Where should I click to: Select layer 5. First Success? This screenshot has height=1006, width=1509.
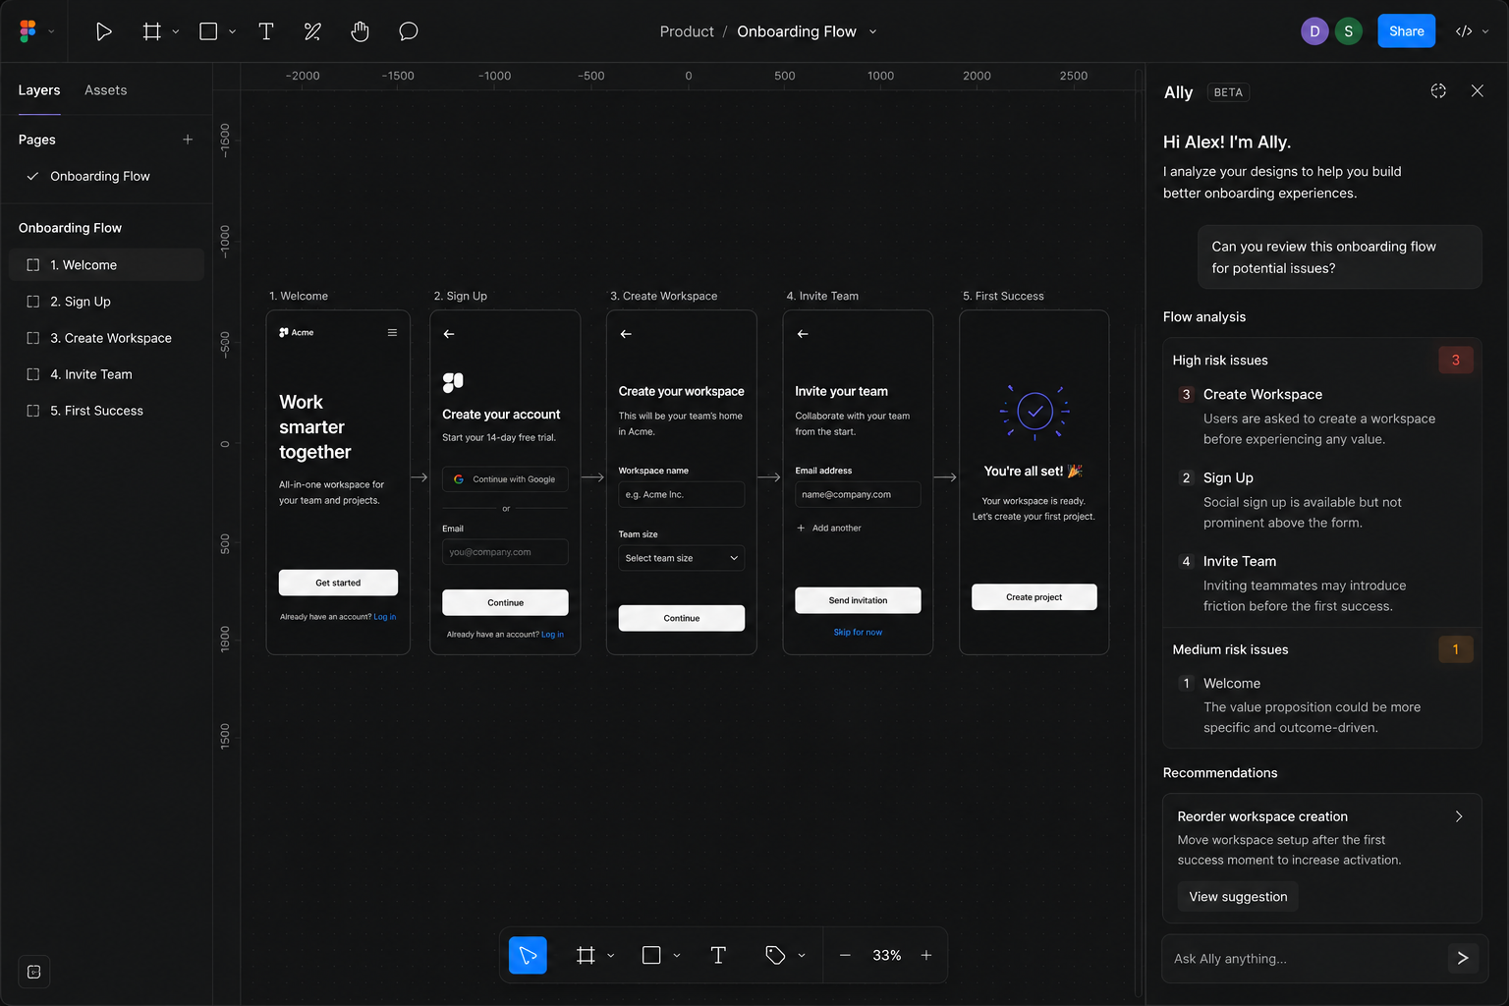pyautogui.click(x=106, y=411)
